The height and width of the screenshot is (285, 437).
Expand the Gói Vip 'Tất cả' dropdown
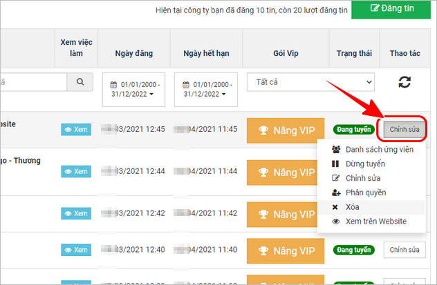click(x=285, y=82)
